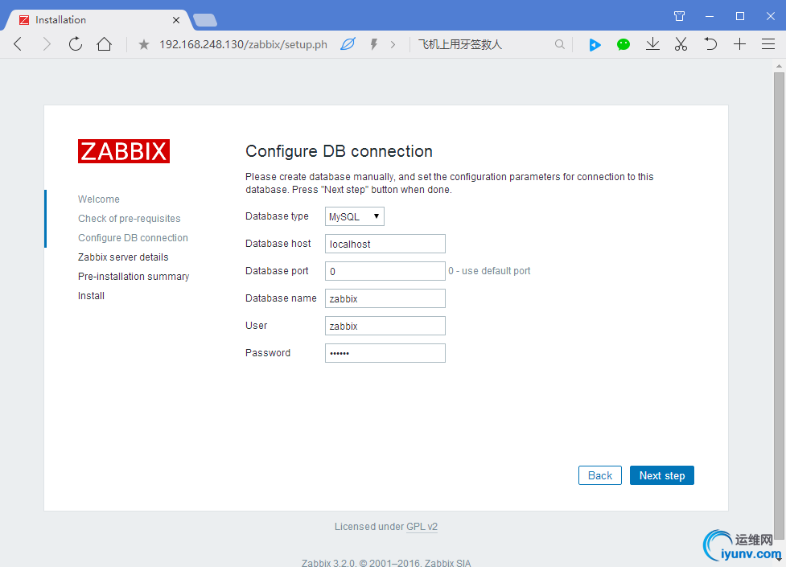Select the Zabbix server details step
Screen dimensions: 786x567
click(x=123, y=257)
